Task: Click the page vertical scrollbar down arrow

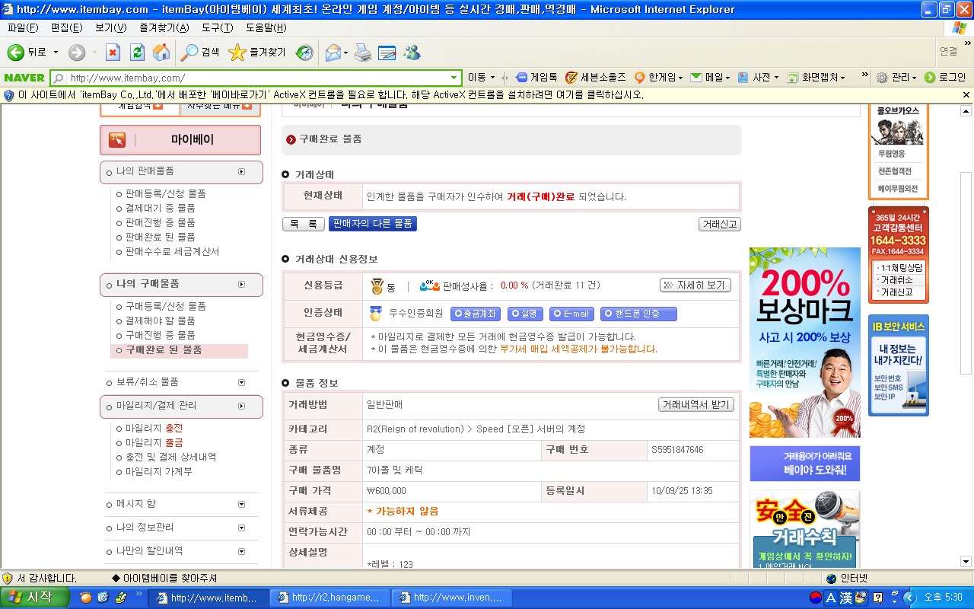Action: click(x=966, y=562)
